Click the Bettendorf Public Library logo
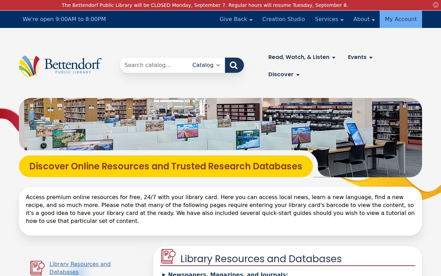441x276 pixels. coord(60,66)
